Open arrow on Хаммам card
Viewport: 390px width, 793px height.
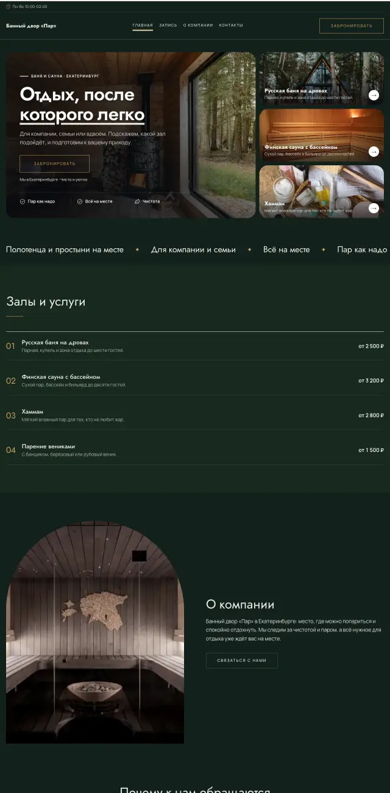click(x=374, y=208)
